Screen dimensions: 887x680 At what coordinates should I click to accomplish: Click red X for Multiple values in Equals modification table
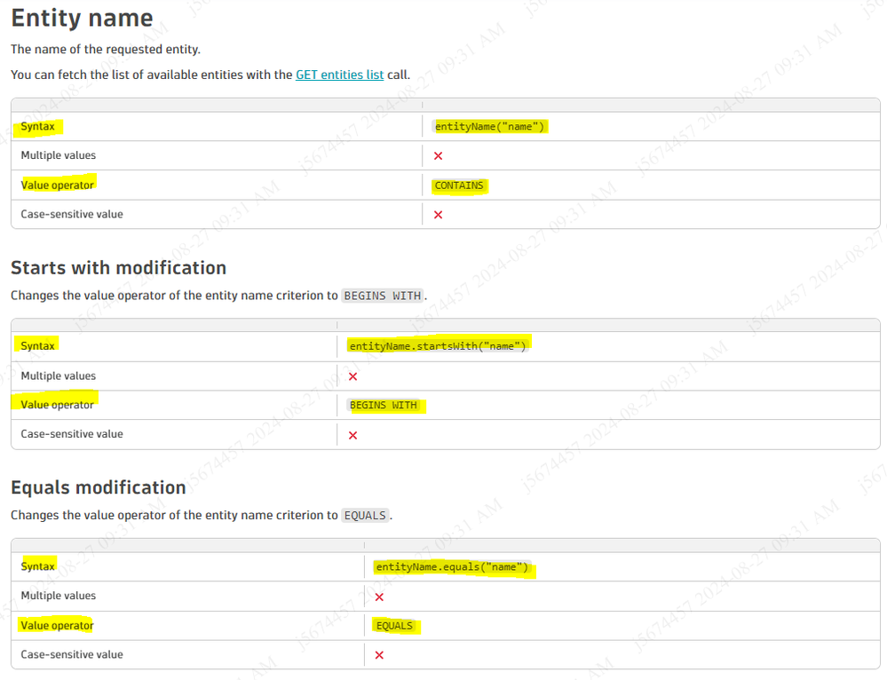(379, 597)
